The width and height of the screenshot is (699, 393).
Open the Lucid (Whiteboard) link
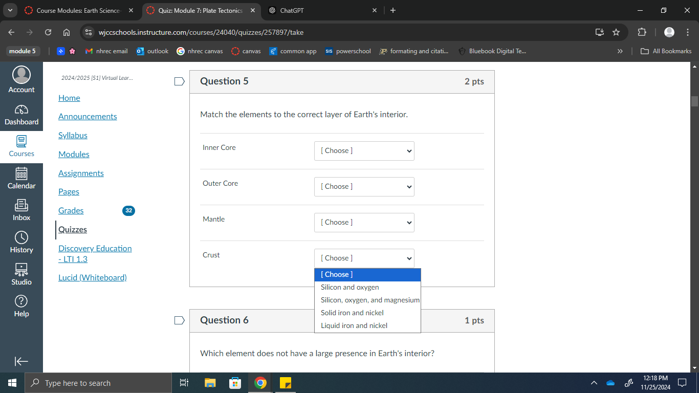[93, 277]
